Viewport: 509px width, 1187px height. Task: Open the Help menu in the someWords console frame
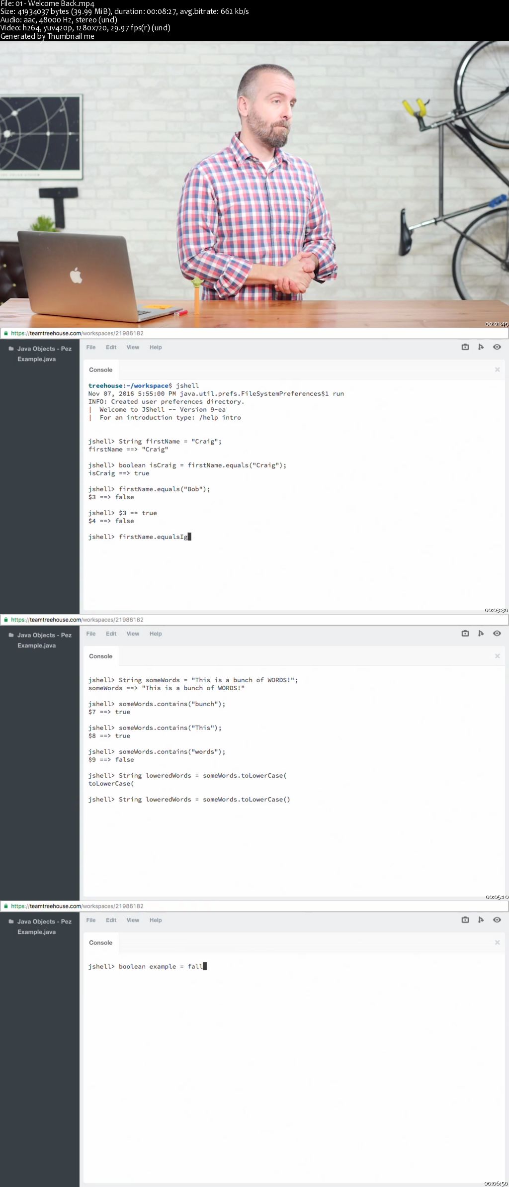[x=156, y=634]
